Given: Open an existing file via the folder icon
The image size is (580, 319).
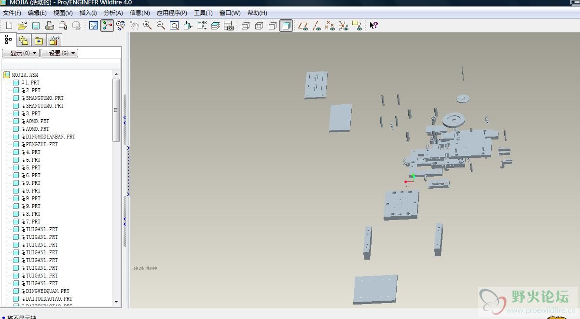Looking at the screenshot, I should click(22, 26).
